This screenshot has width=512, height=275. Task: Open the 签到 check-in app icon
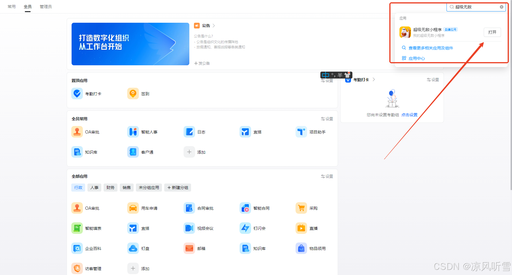(x=133, y=93)
